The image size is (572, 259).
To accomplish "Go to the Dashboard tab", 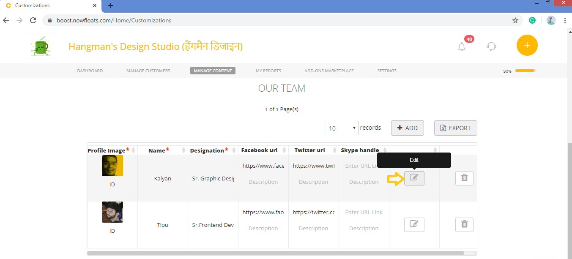I will coord(90,71).
